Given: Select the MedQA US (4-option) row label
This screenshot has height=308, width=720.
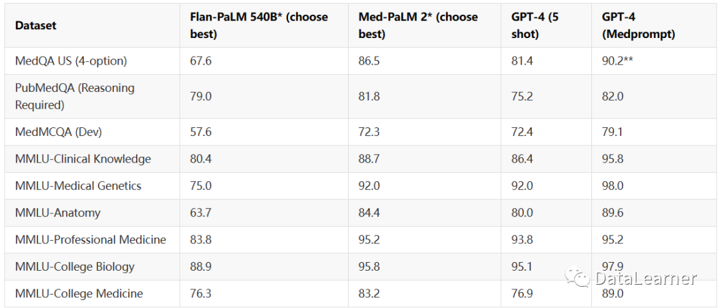Looking at the screenshot, I should pos(71,61).
